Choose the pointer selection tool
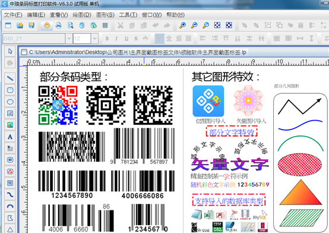 point(10,51)
